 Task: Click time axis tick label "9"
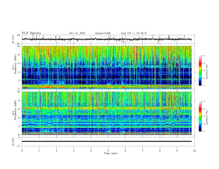[x=177, y=151]
